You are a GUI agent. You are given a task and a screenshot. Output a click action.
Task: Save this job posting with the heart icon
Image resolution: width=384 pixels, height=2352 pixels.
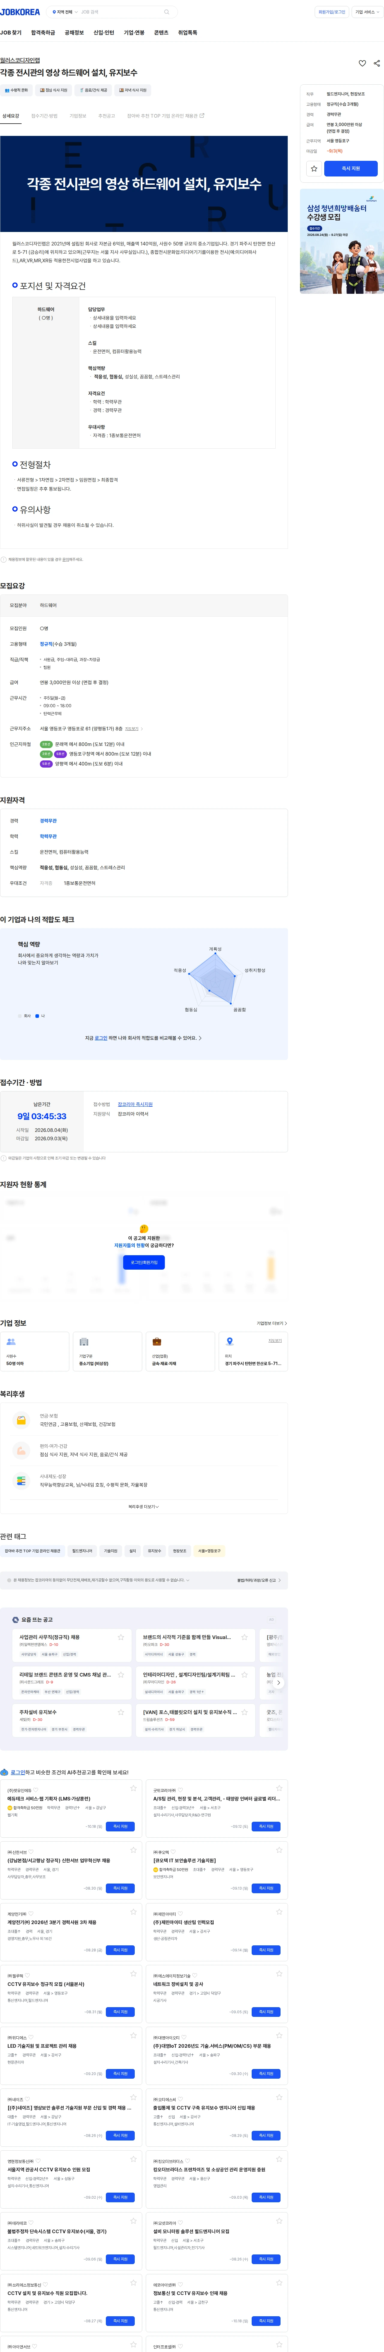click(x=362, y=63)
